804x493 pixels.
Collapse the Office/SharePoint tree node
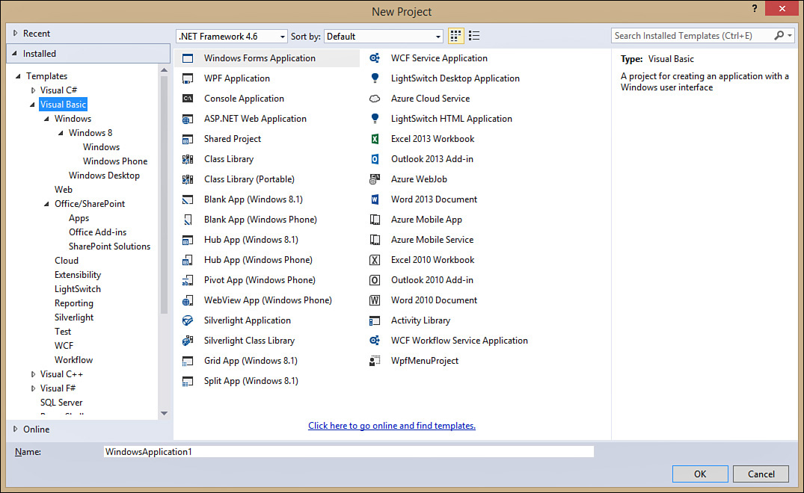click(47, 204)
